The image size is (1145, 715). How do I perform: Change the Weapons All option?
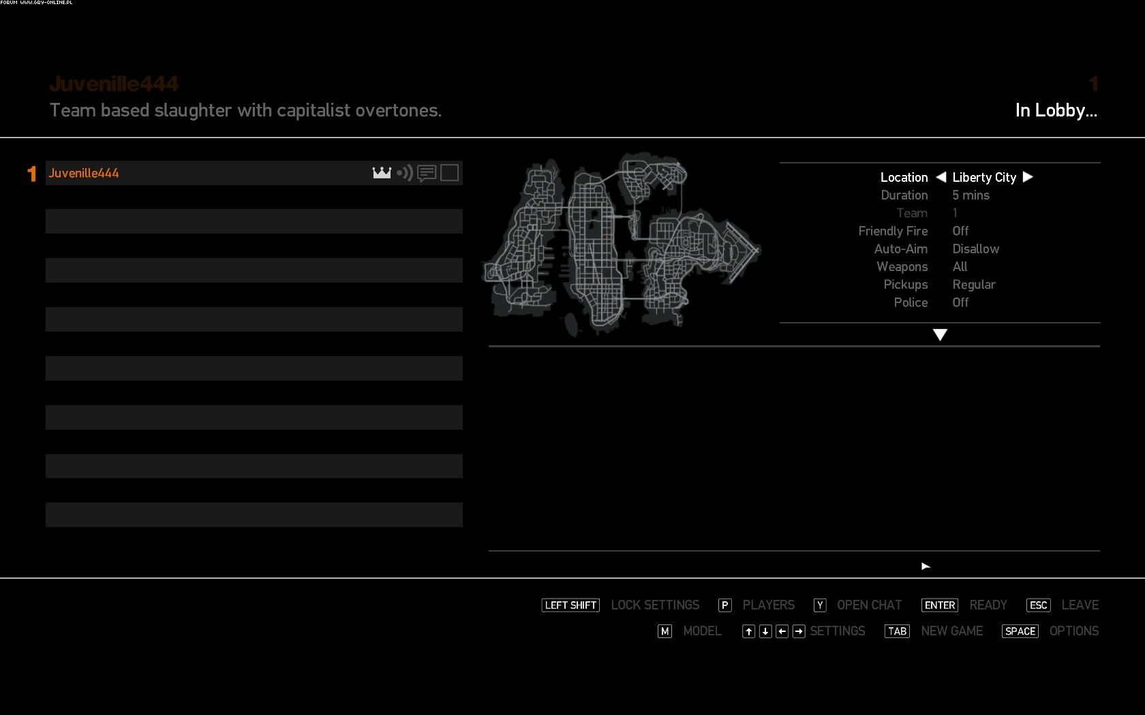coord(960,267)
